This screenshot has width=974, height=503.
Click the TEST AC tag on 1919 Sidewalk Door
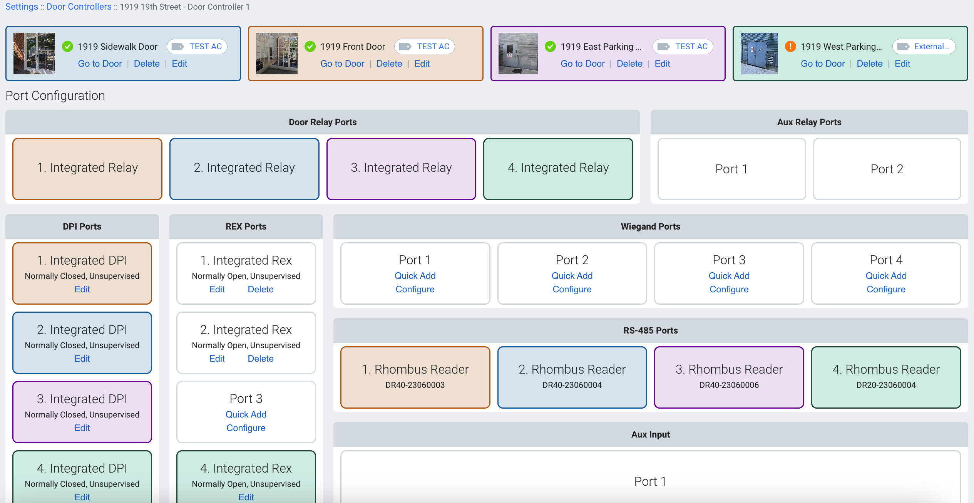197,46
